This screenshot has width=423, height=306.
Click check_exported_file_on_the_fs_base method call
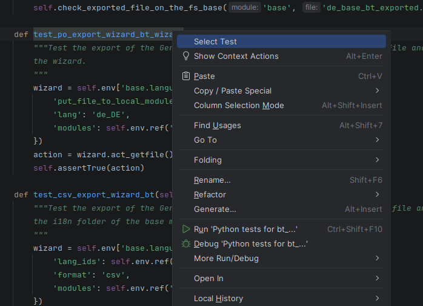click(x=140, y=8)
